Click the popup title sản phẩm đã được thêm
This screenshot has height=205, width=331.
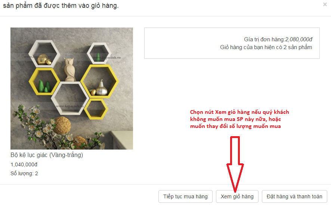pyautogui.click(x=61, y=6)
